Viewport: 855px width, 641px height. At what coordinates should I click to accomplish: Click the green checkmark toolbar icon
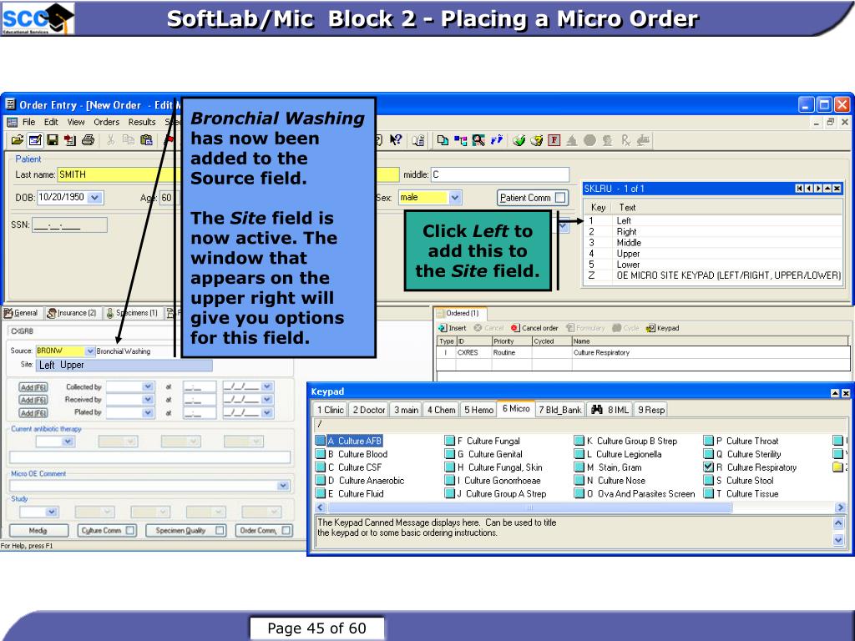(519, 140)
